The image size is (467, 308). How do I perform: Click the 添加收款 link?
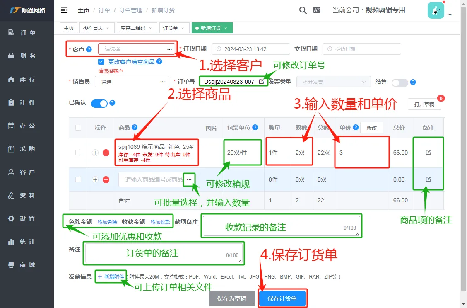pyautogui.click(x=160, y=222)
